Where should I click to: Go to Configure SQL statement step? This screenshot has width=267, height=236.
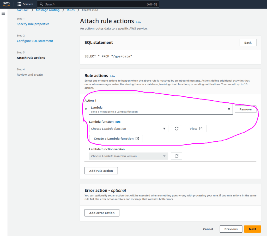35,41
